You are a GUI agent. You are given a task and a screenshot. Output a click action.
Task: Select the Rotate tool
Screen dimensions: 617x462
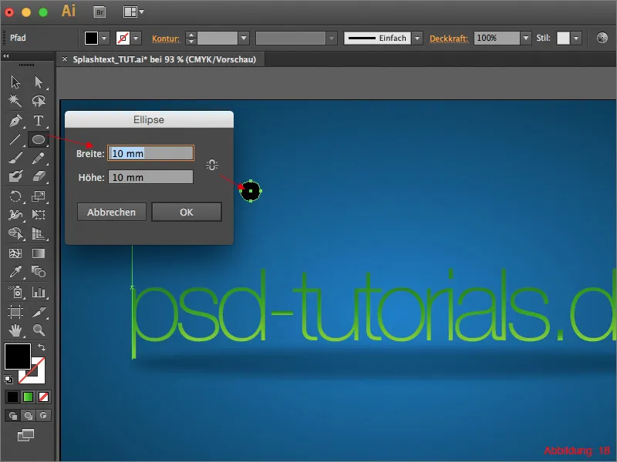click(15, 196)
